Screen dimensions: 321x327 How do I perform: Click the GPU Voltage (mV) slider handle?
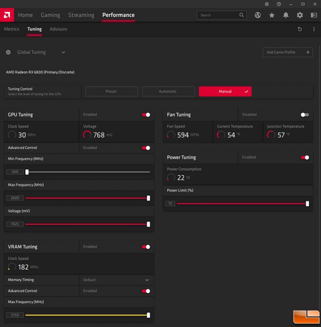[x=148, y=224]
